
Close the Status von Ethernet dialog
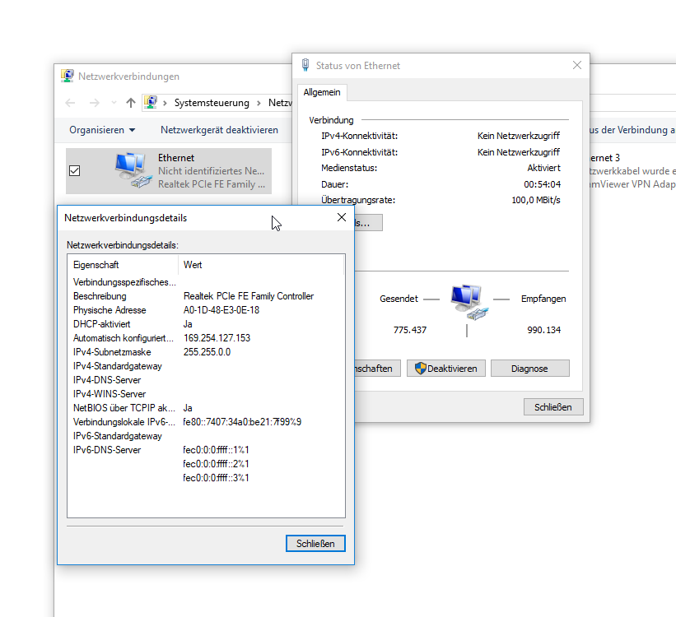click(x=577, y=65)
